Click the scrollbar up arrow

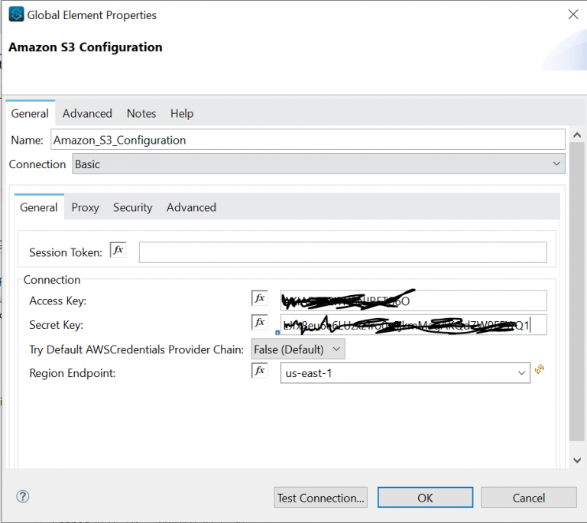[x=577, y=135]
